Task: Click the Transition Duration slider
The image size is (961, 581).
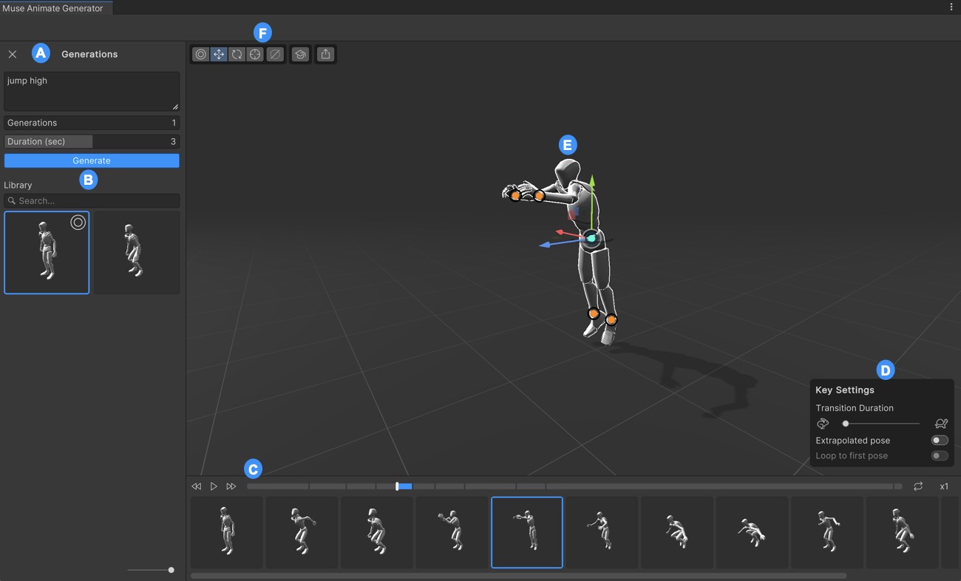Action: pyautogui.click(x=881, y=424)
